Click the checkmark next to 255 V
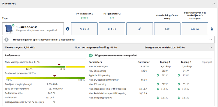This screenshot has height=107, width=218. pyautogui.click(x=179, y=75)
